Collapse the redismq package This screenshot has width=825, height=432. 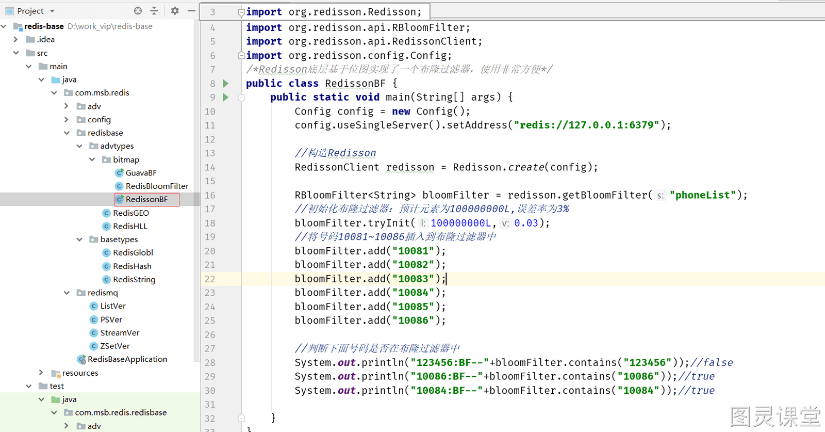point(67,293)
